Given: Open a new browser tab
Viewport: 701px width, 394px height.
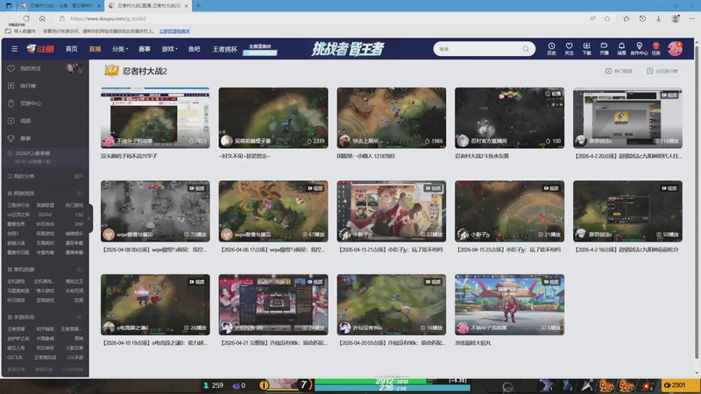Looking at the screenshot, I should 198,6.
